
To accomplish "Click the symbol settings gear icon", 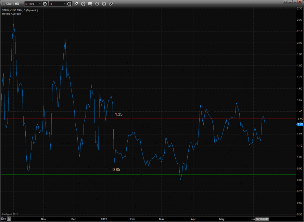I will click(45, 4).
